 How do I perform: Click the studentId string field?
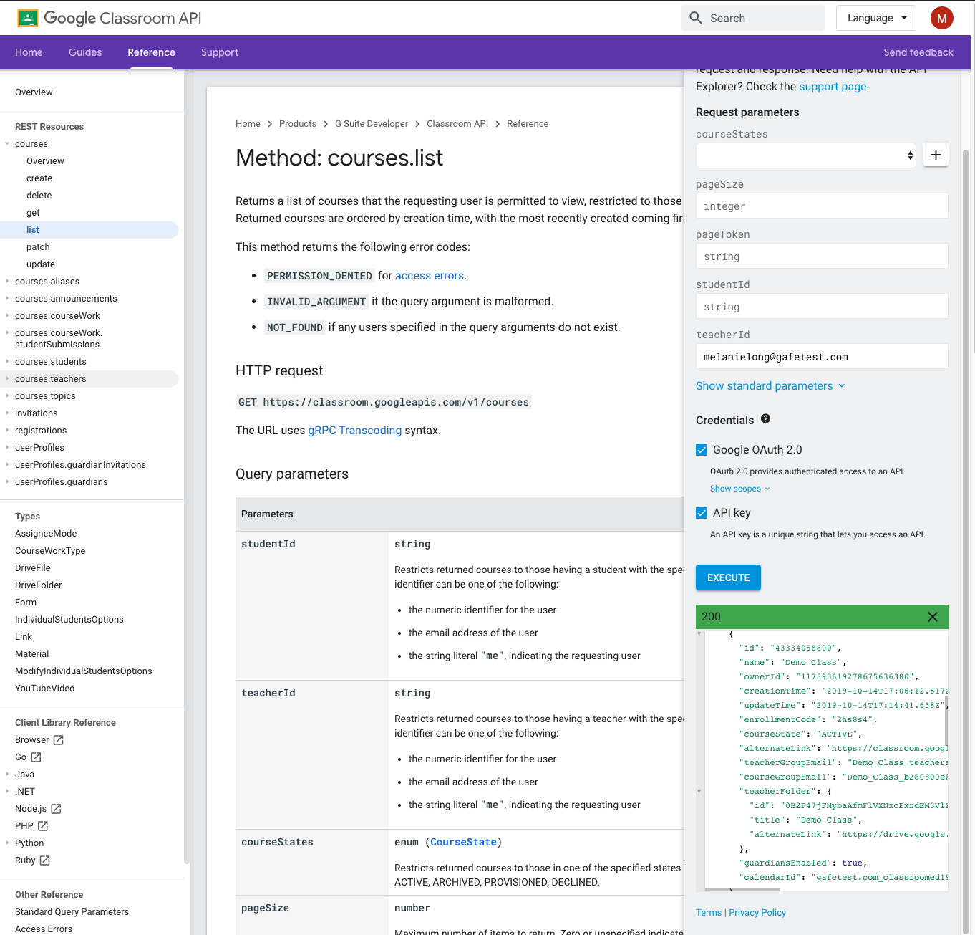(822, 307)
